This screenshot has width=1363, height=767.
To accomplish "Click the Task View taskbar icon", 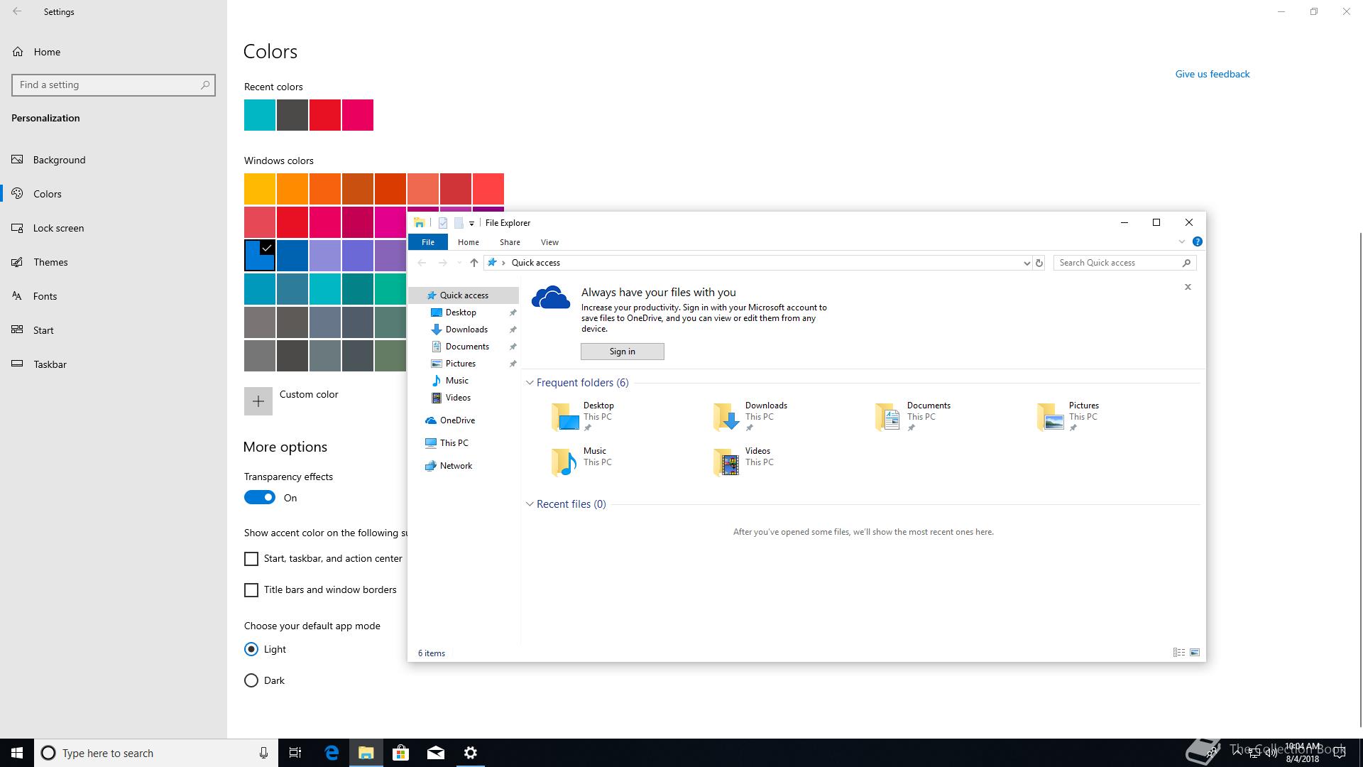I will [x=295, y=753].
